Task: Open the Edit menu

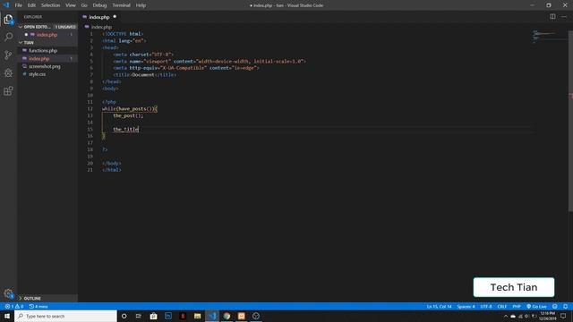Action: pyautogui.click(x=31, y=5)
